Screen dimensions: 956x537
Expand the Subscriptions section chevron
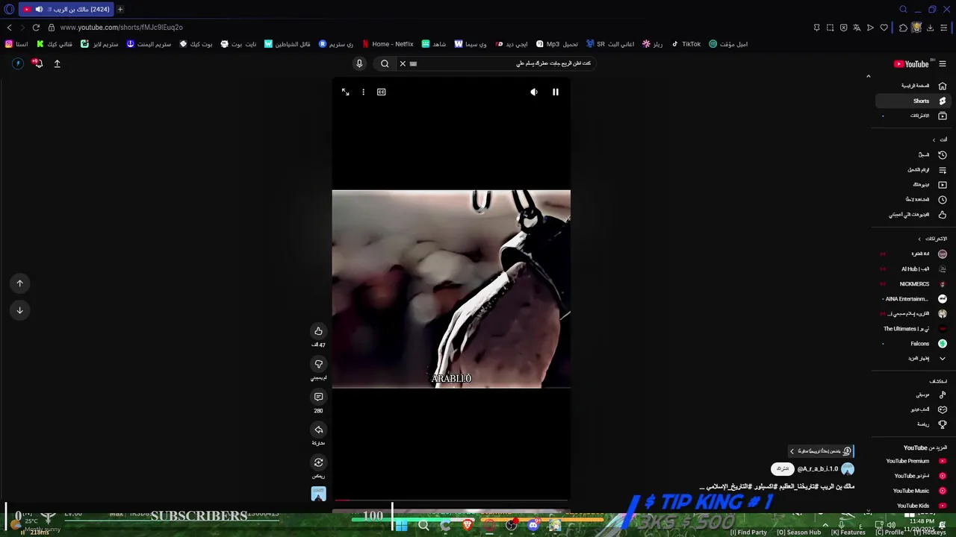point(919,239)
